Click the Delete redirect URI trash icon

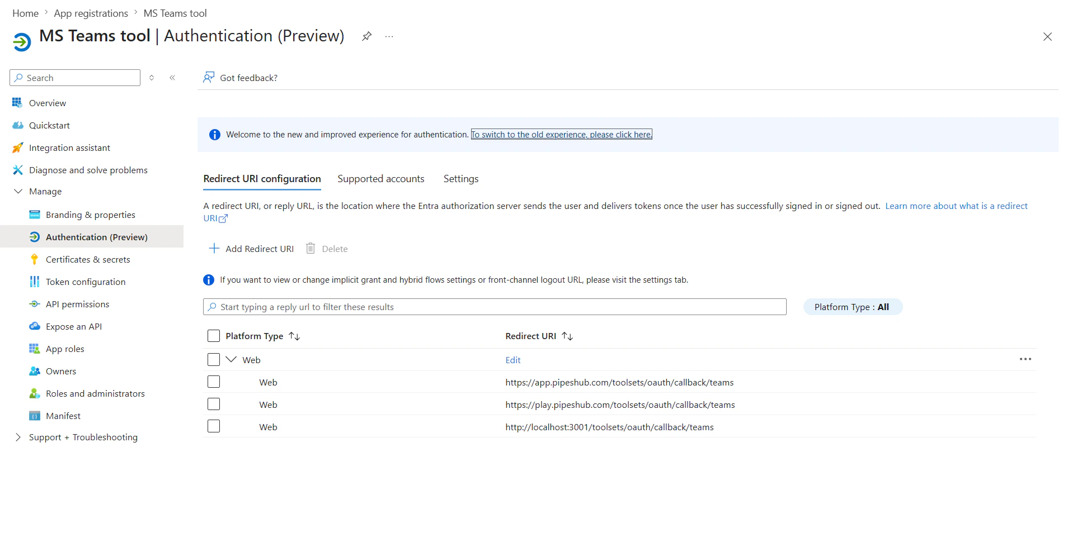pyautogui.click(x=311, y=248)
